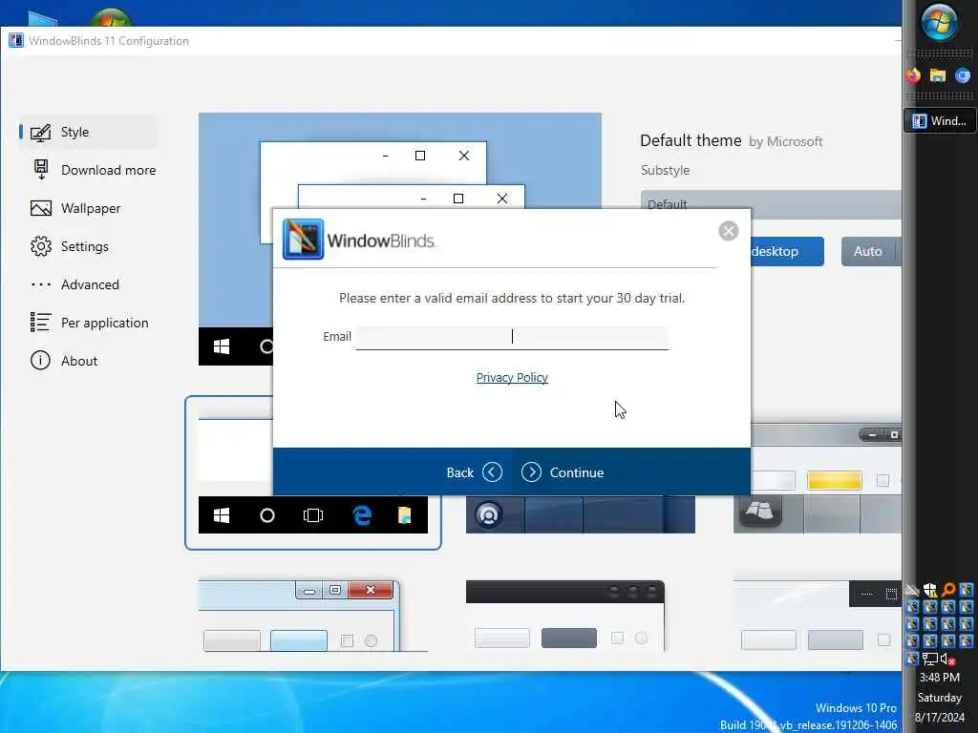Open the Style section in the sidebar
978x733 pixels.
(88, 132)
